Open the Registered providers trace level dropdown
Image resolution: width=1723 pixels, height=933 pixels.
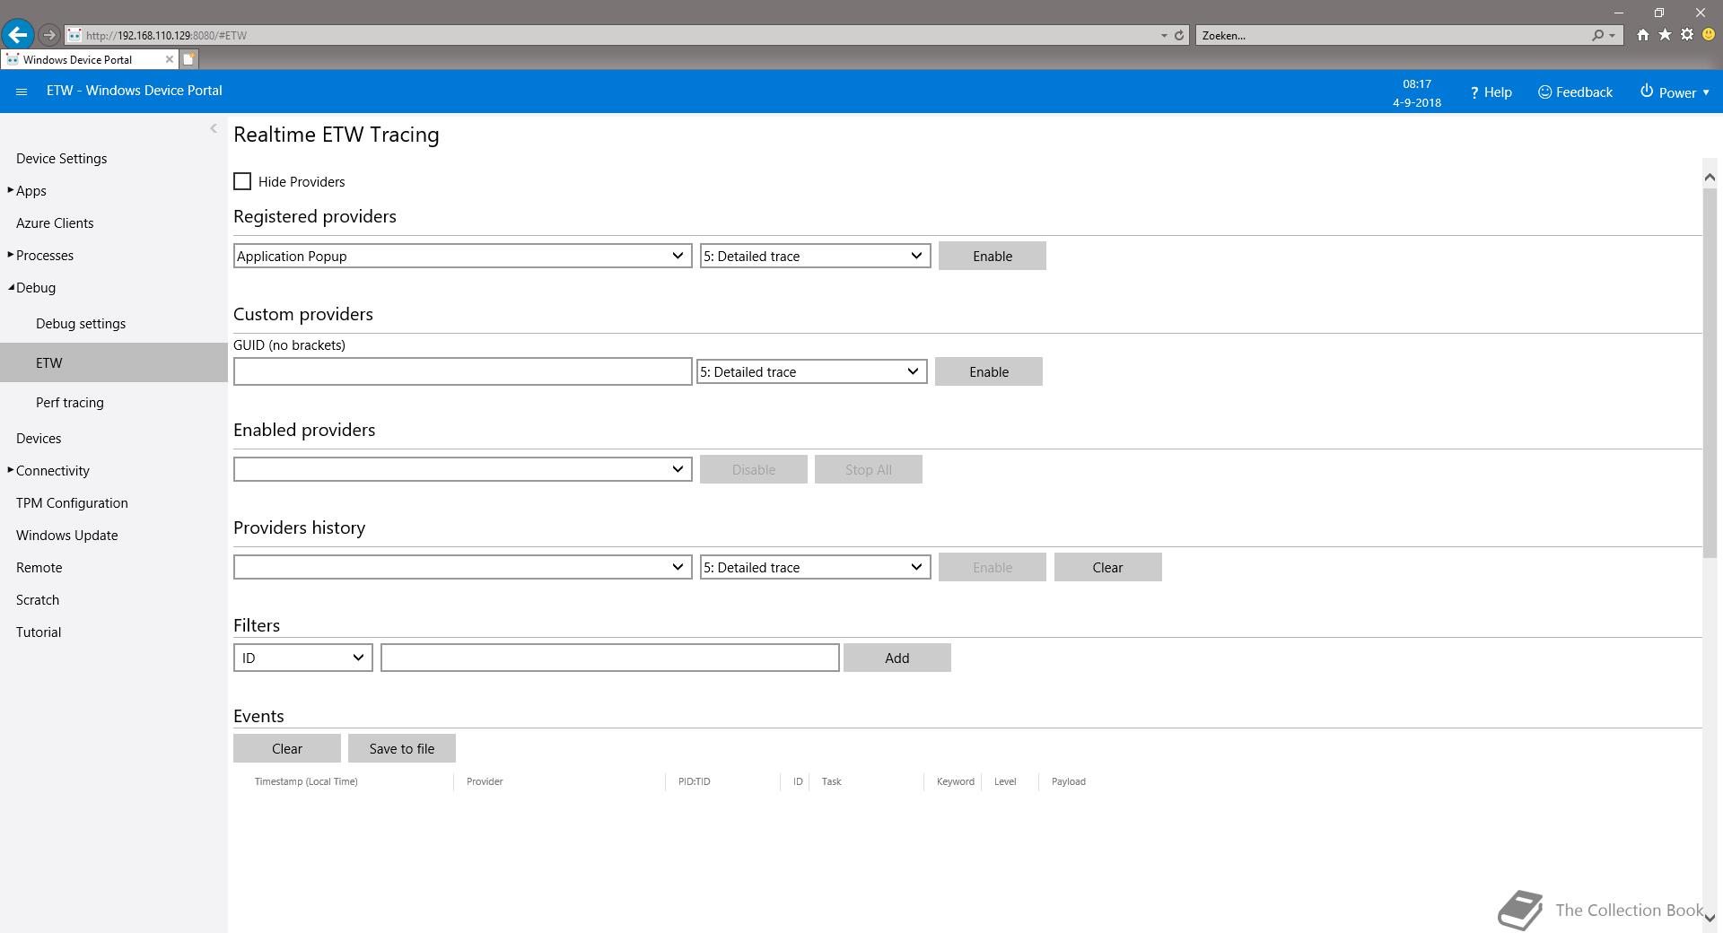pos(815,256)
